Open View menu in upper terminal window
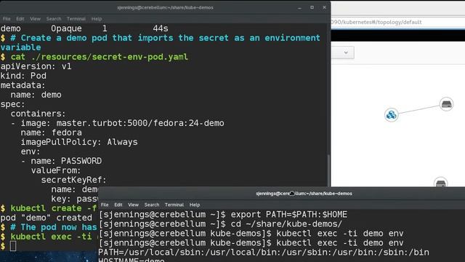Viewport: 465px width, 262px height. tap(35, 19)
